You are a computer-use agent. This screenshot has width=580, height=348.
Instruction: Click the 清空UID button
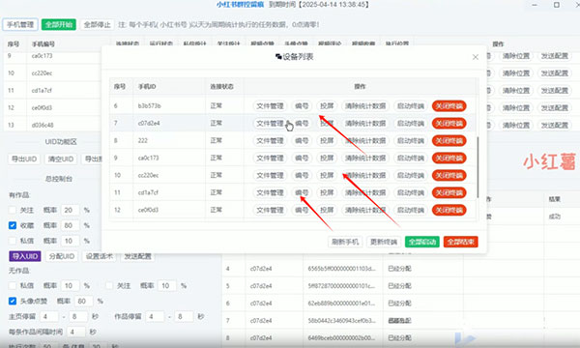point(61,159)
